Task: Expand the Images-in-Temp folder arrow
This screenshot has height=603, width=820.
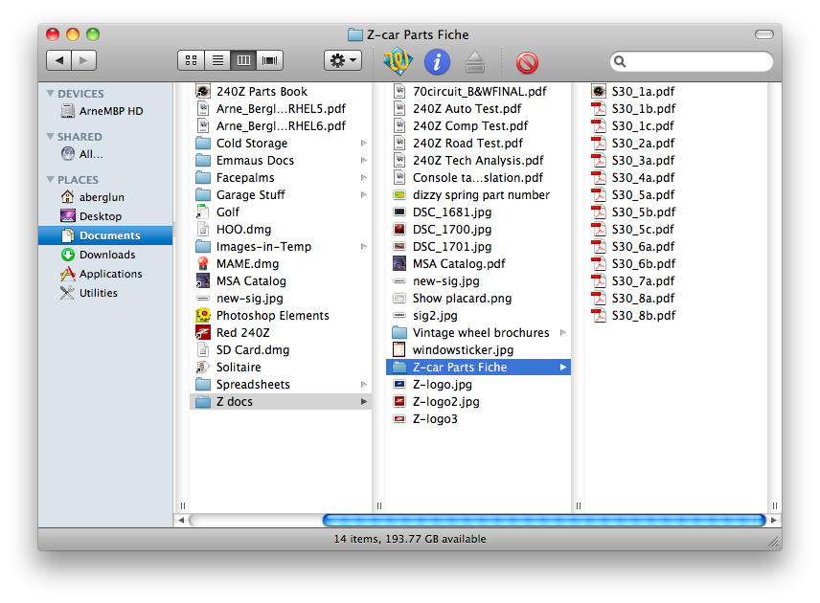Action: (364, 247)
